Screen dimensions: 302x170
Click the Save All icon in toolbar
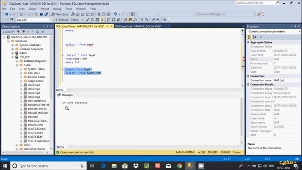(x=46, y=14)
